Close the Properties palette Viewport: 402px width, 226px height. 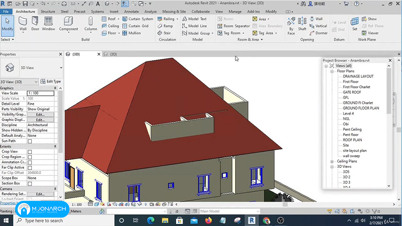60,54
